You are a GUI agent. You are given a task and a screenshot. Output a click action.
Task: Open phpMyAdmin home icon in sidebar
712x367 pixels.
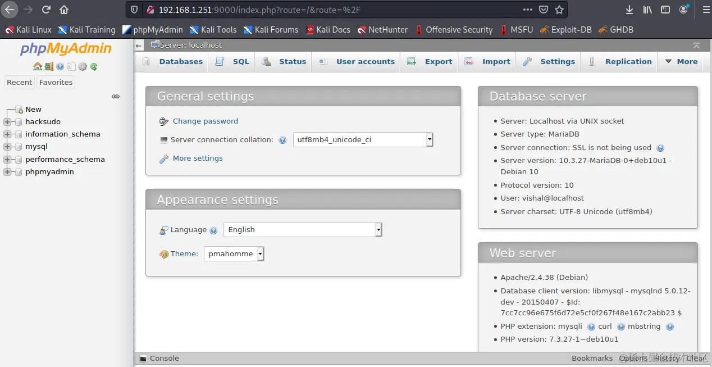38,66
